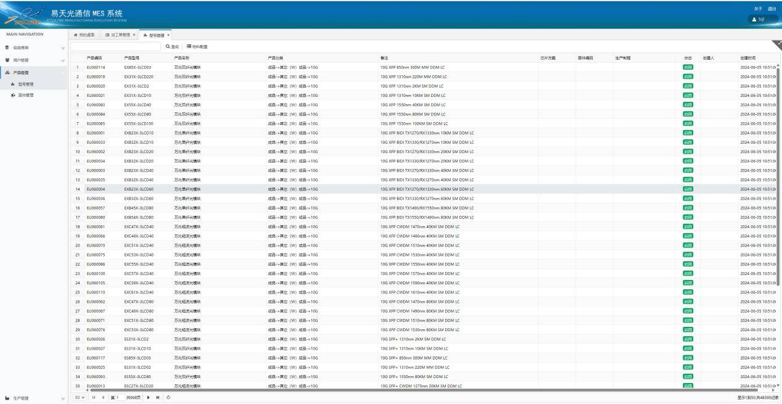The height and width of the screenshot is (404, 782).
Task: Click the EXB23X-3LCD60 cell
Action: [x=139, y=189]
